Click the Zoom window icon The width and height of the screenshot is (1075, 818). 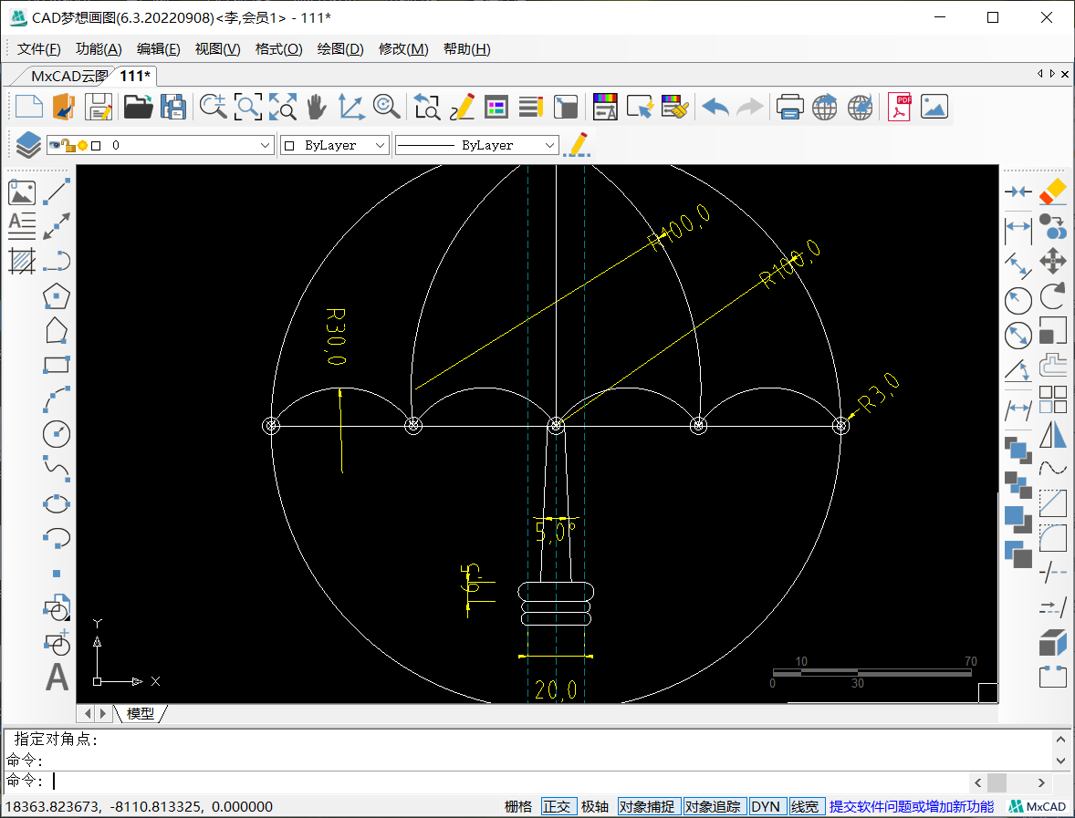[x=247, y=107]
